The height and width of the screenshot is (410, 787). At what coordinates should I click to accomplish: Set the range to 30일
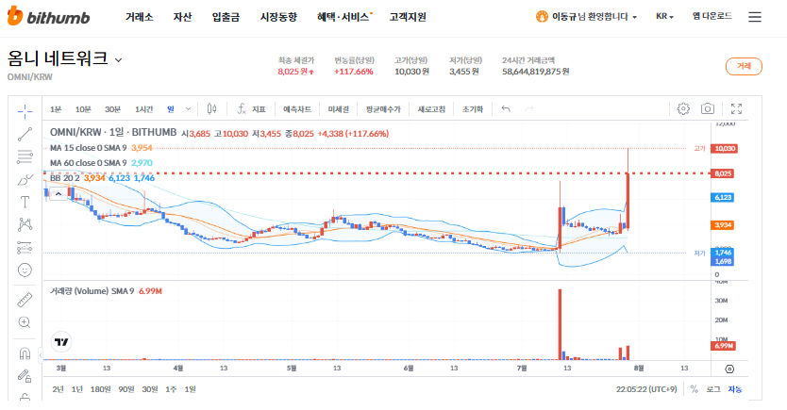[150, 389]
